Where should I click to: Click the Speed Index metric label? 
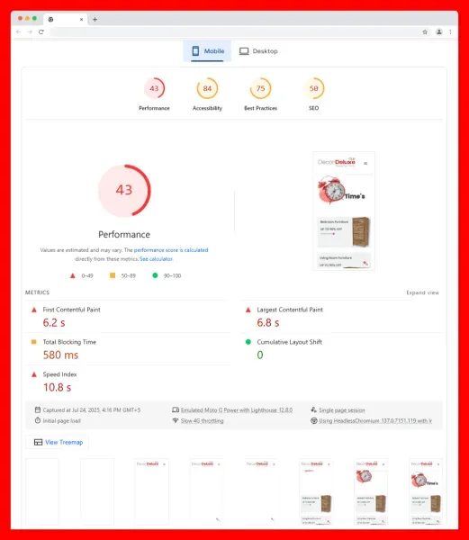point(60,374)
